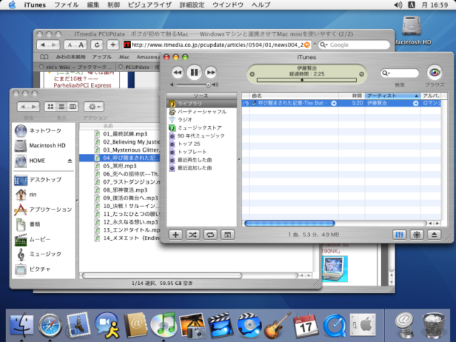Toggle repeat mode in iTunes
Image resolution: width=456 pixels, height=342 pixels.
(210, 235)
